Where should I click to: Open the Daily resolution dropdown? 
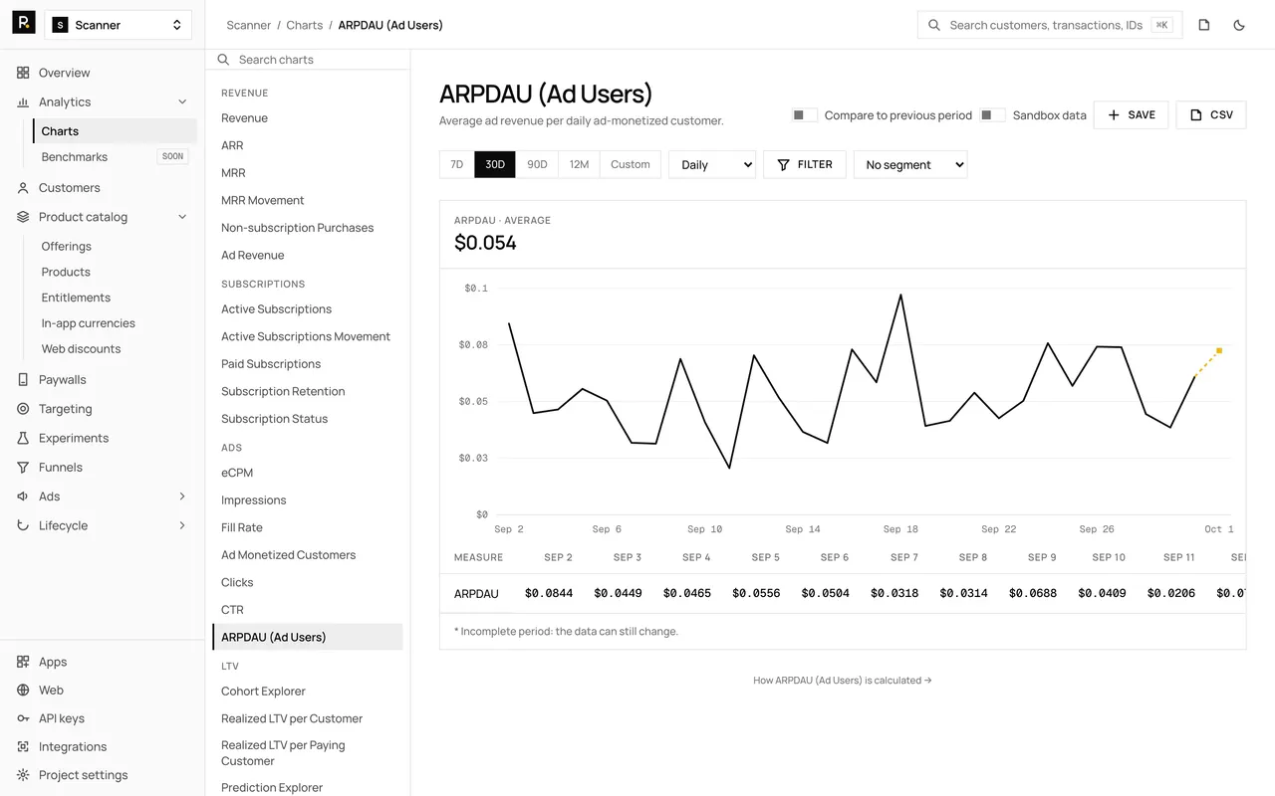pos(712,164)
